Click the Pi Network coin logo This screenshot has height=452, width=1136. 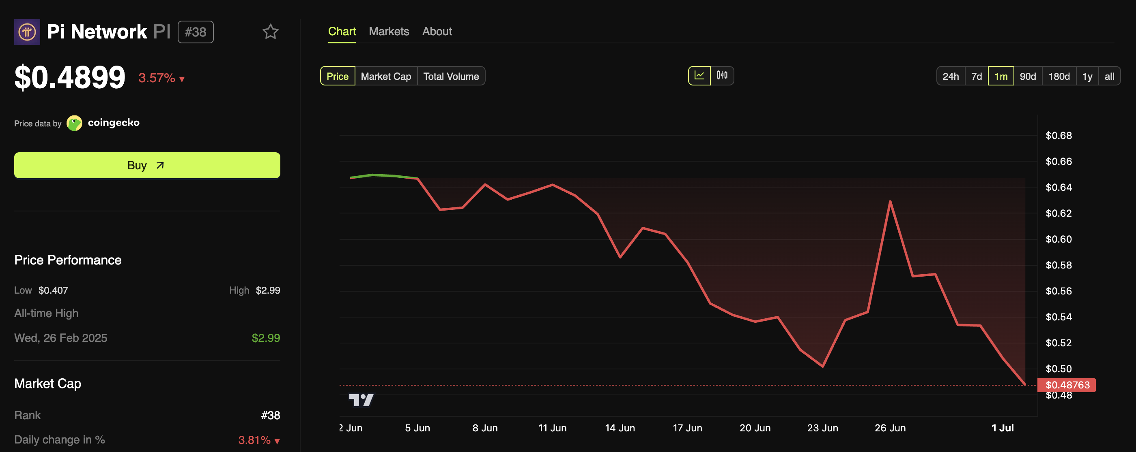point(27,32)
